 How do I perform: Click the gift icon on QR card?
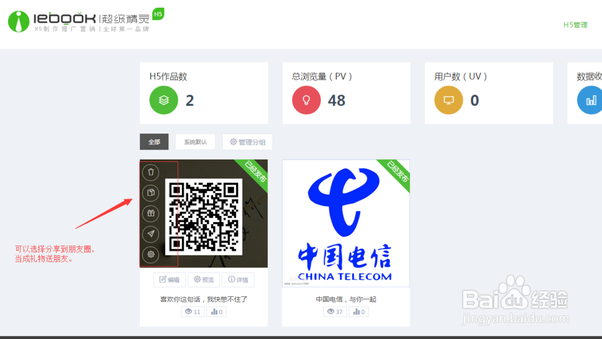151,213
